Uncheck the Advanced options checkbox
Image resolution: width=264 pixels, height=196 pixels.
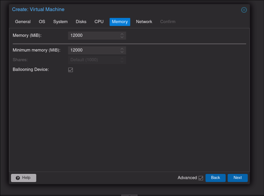201,178
